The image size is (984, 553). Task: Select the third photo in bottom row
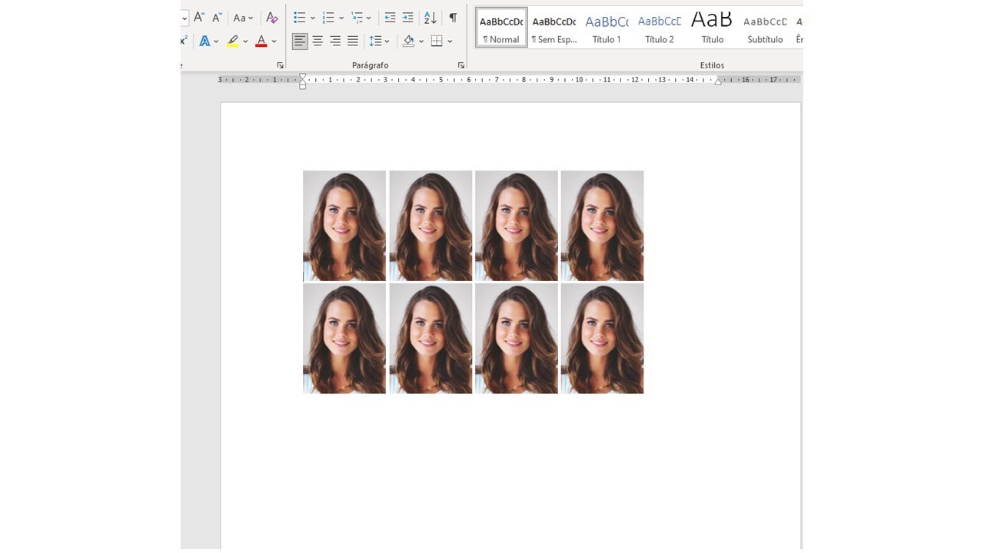point(517,339)
